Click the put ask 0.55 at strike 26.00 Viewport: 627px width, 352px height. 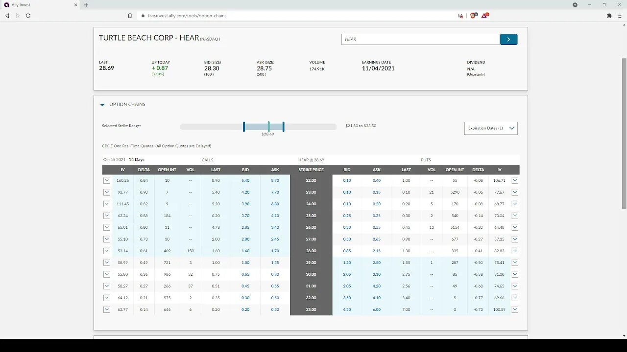(x=376, y=227)
